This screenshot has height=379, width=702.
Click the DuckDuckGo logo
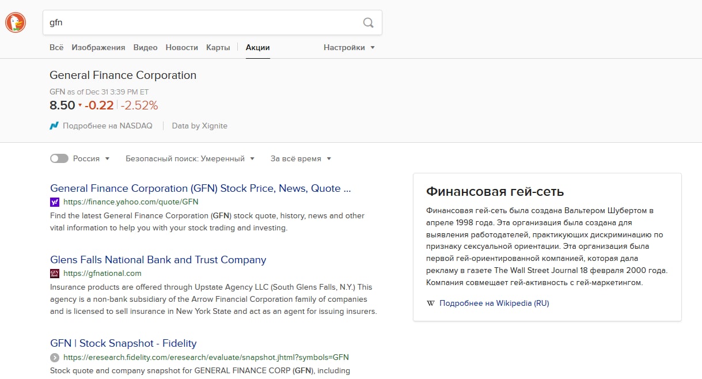(16, 22)
